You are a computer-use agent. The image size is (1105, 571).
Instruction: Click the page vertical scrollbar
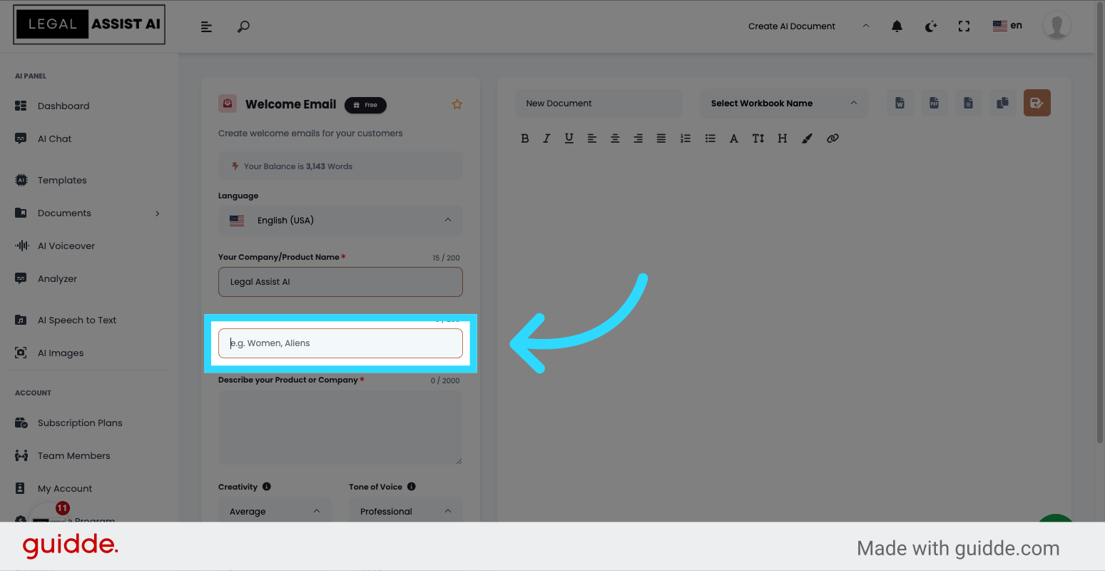pyautogui.click(x=1099, y=221)
